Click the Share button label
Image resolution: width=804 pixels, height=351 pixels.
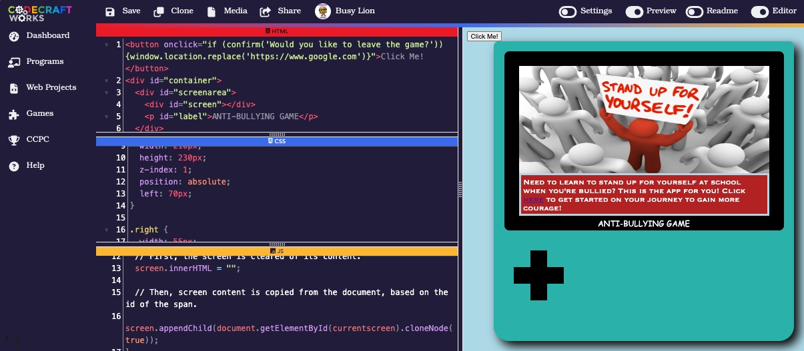(x=289, y=11)
